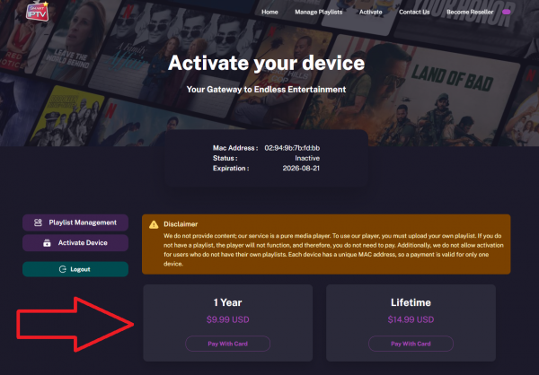539x375 pixels.
Task: Click the Logout arrow icon
Action: (x=63, y=269)
